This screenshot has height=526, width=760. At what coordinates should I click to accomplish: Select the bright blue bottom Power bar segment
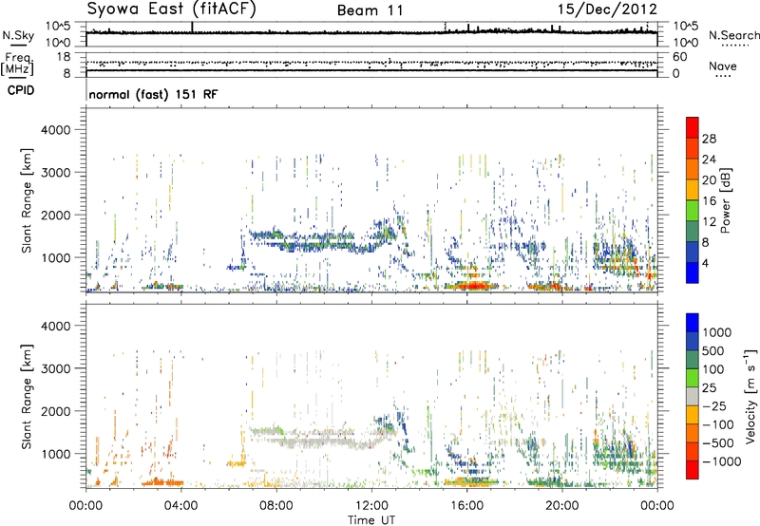click(693, 272)
